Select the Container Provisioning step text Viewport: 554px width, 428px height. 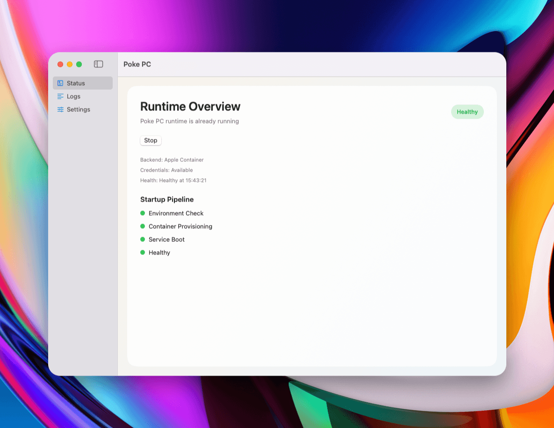pyautogui.click(x=180, y=226)
